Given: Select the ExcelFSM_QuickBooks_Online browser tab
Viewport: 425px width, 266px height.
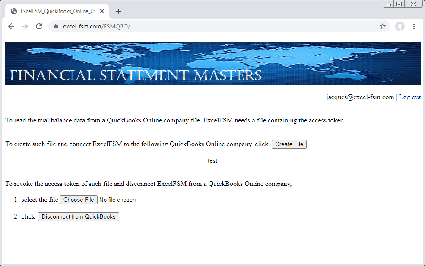Looking at the screenshot, I should [x=57, y=11].
